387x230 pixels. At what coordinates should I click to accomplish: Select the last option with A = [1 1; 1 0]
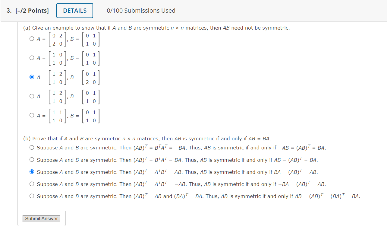32,116
